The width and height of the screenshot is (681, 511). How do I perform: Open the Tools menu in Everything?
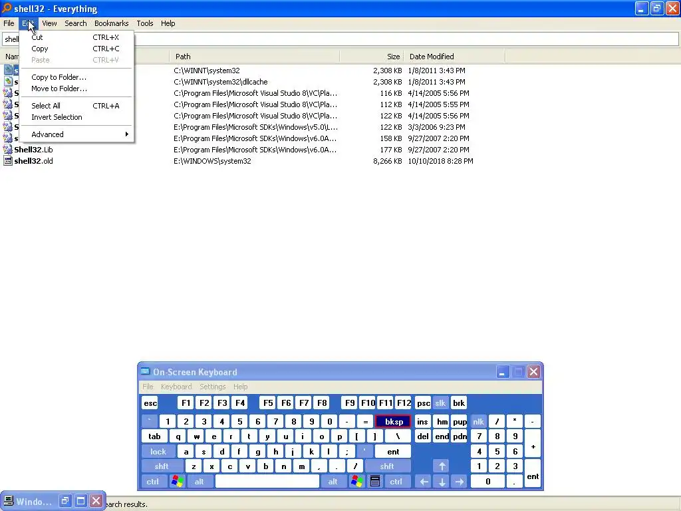(x=144, y=23)
